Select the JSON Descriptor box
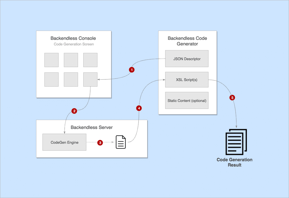289x198 pixels. click(x=187, y=58)
